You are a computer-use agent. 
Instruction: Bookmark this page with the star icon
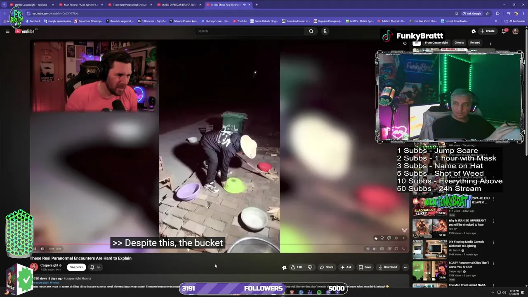point(487,13)
